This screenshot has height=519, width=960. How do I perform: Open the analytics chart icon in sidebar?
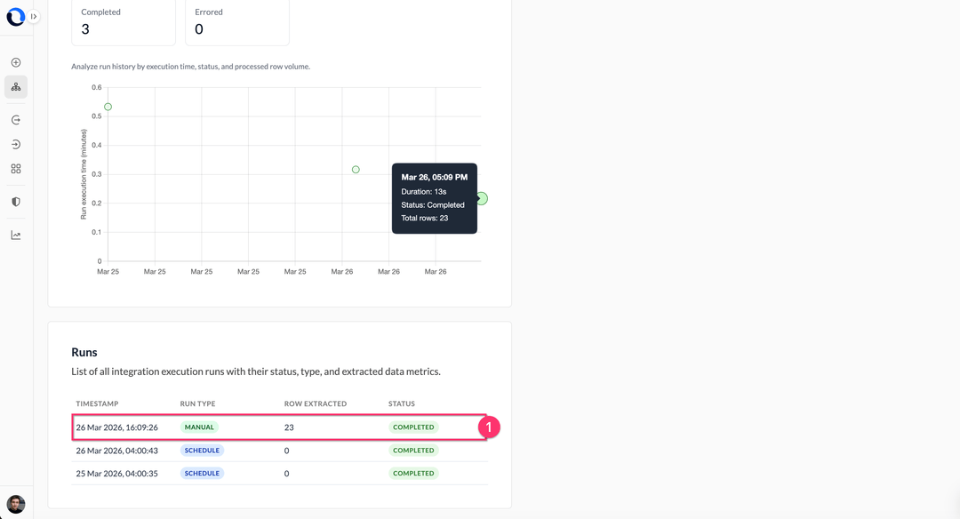point(15,234)
